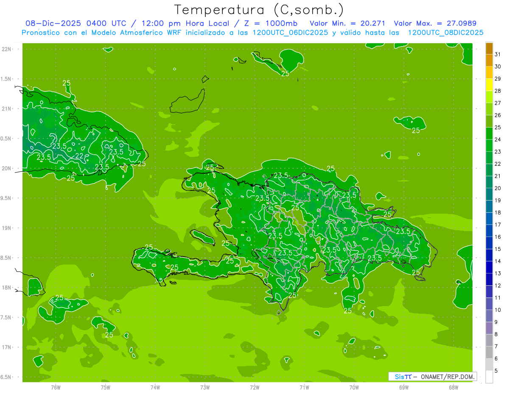Viewport: 509px width, 393px height.
Task: Click the '69W' longitude axis label
Action: pyautogui.click(x=404, y=387)
